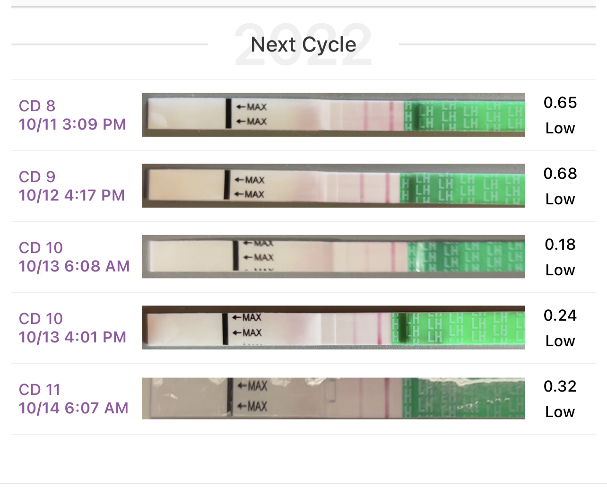Tap the 10/12 4:17 PM timestamp
Image resolution: width=607 pixels, height=489 pixels.
[x=72, y=195]
